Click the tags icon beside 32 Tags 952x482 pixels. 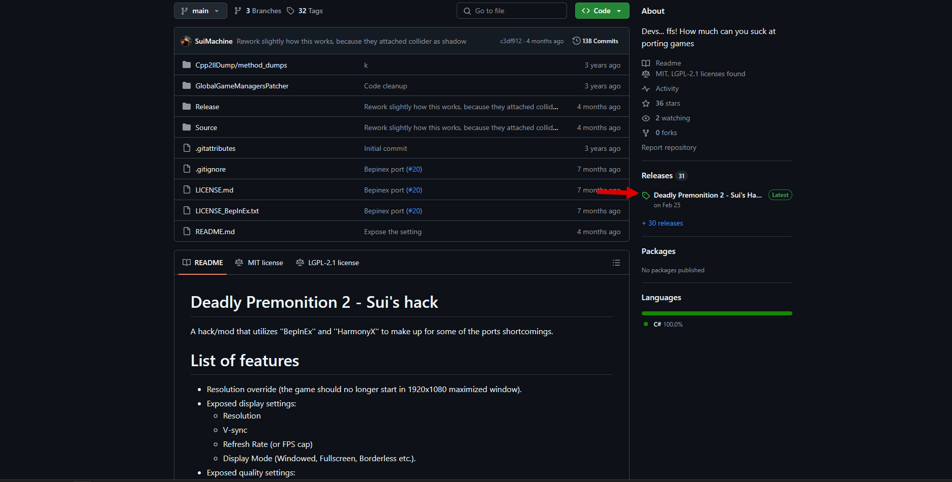point(290,11)
